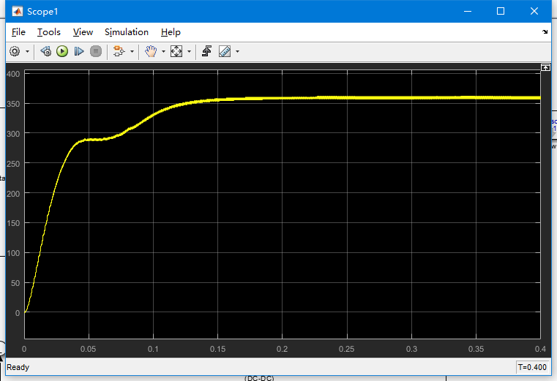This screenshot has width=557, height=381.
Task: Open scope Configuration Properties gear icon
Action: 15,52
